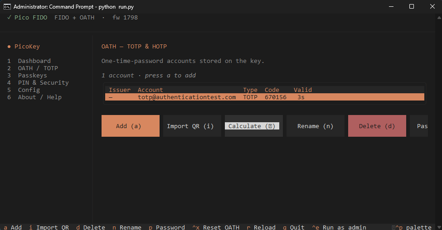Click Run as admin footer shortcut

pos(339,227)
